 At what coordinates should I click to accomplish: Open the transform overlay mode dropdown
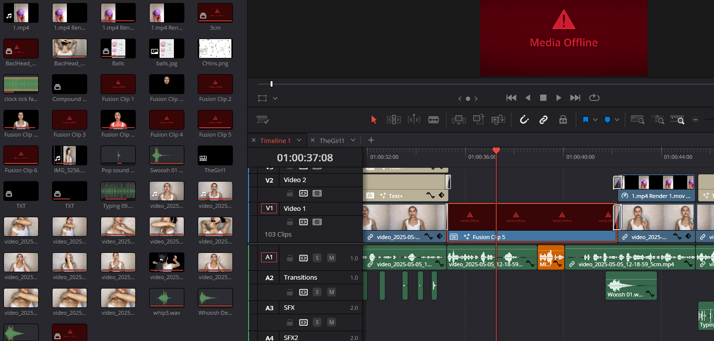click(x=275, y=98)
